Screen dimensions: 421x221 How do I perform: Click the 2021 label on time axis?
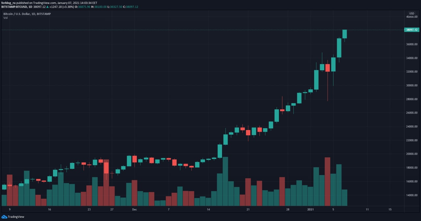click(x=310, y=209)
